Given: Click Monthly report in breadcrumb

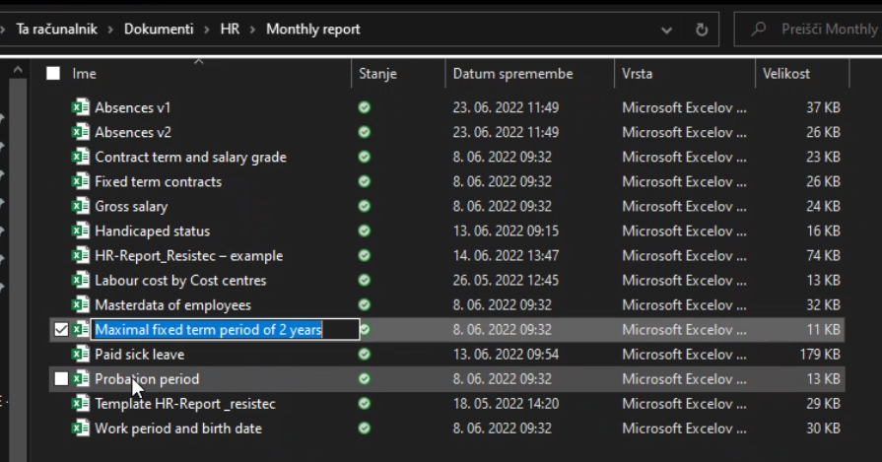Looking at the screenshot, I should click(313, 30).
